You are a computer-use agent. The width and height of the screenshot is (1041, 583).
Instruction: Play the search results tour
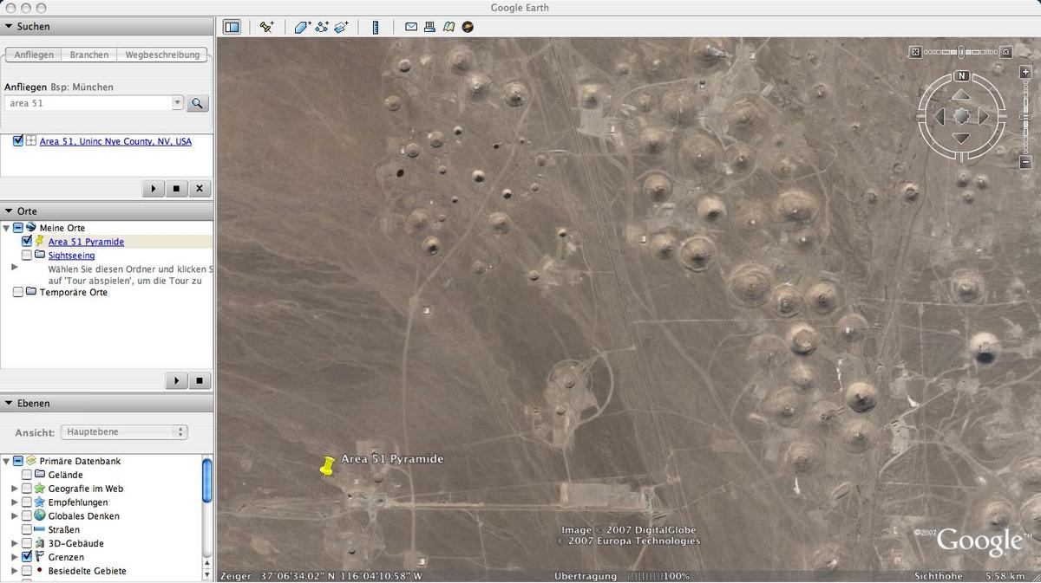[x=154, y=188]
